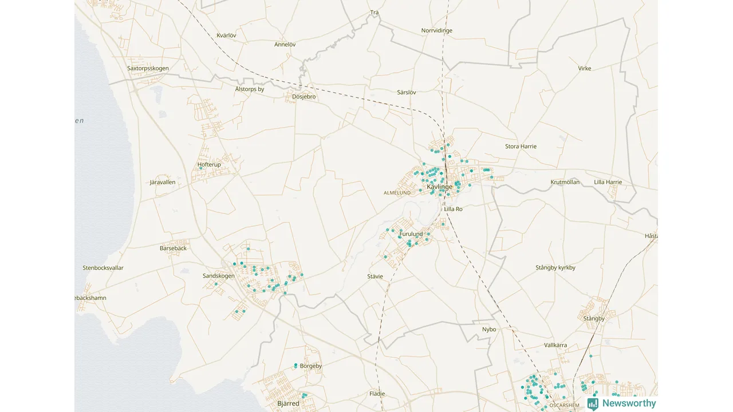This screenshot has height=412, width=733.
Task: Click the Sandskogen map label
Action: click(219, 276)
